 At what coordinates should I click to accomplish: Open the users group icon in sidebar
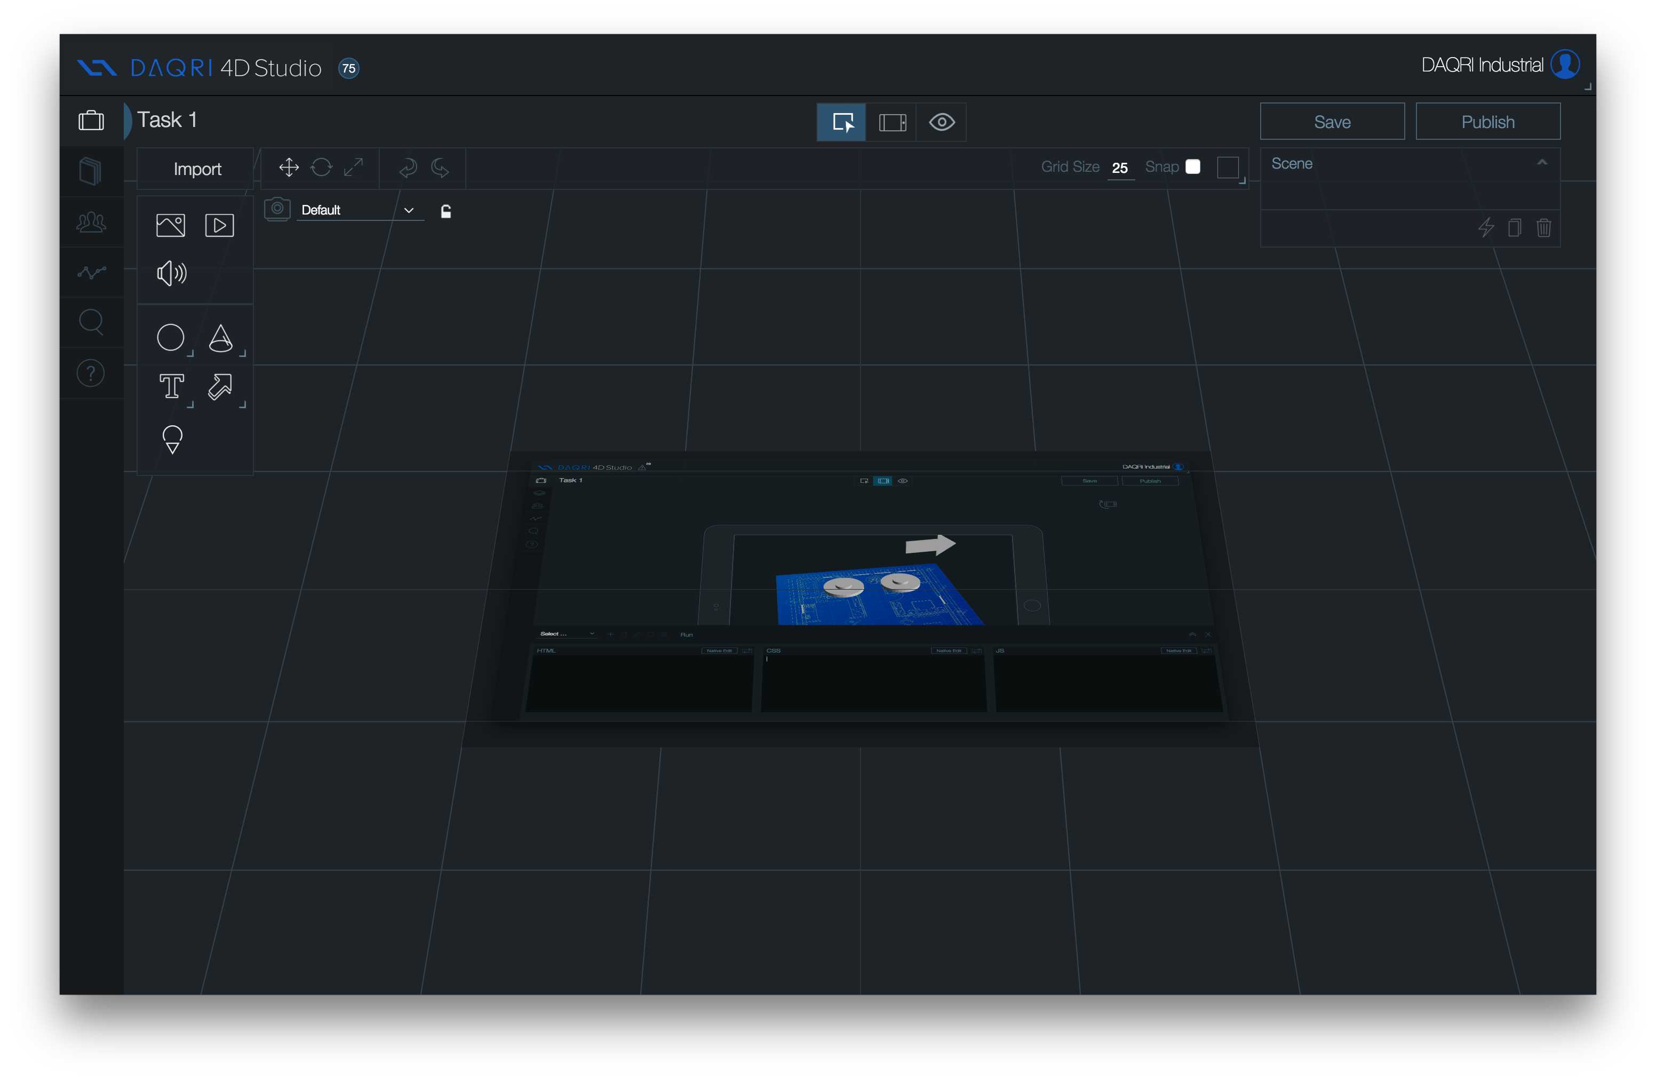point(91,222)
